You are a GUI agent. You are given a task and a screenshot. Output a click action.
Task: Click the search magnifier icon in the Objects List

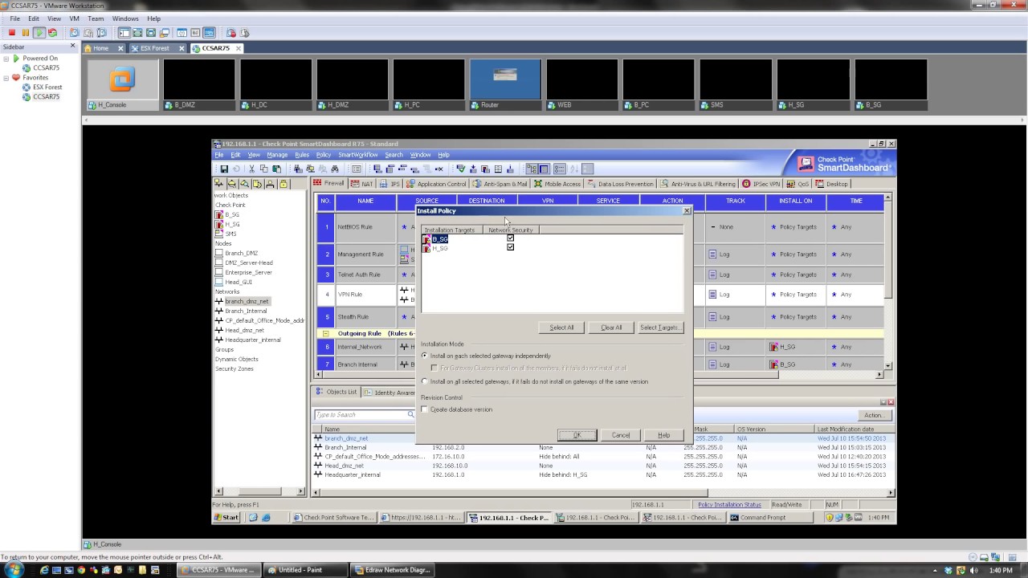410,414
